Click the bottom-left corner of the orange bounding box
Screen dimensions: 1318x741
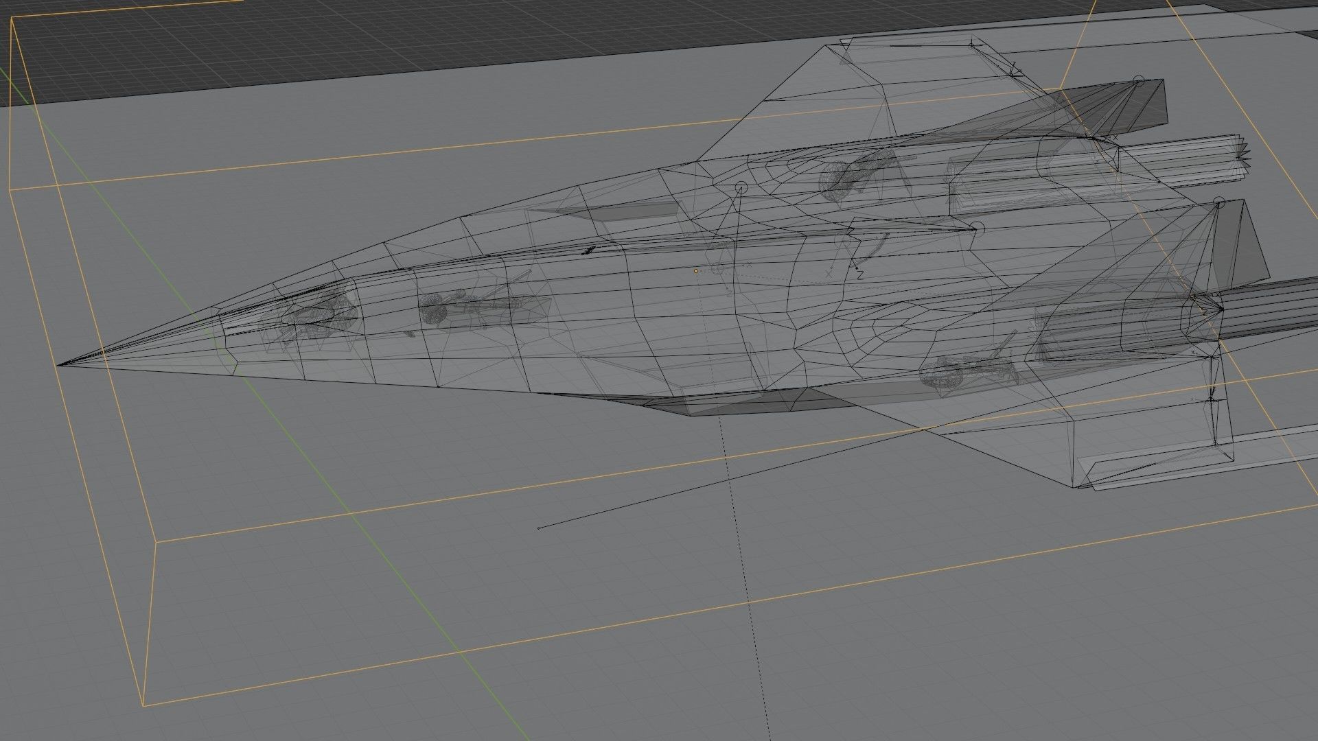click(144, 705)
